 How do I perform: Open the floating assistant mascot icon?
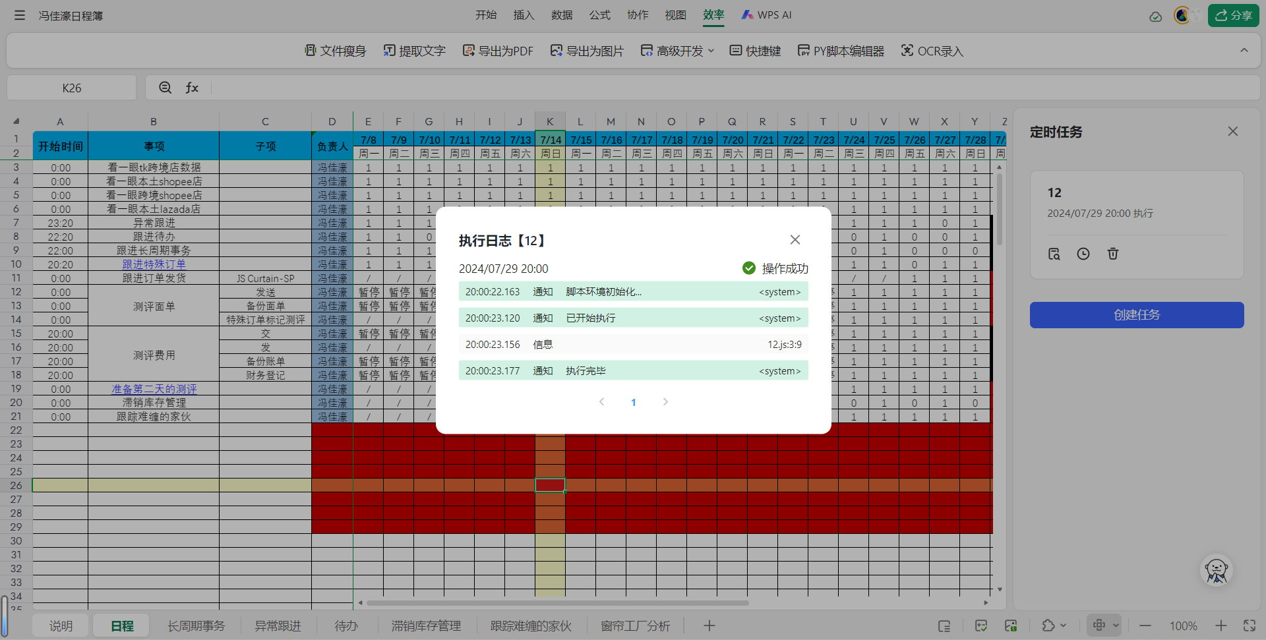[x=1216, y=571]
